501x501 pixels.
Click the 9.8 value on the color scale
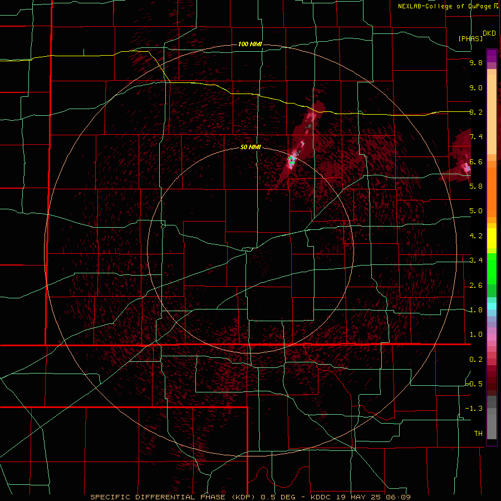click(476, 62)
